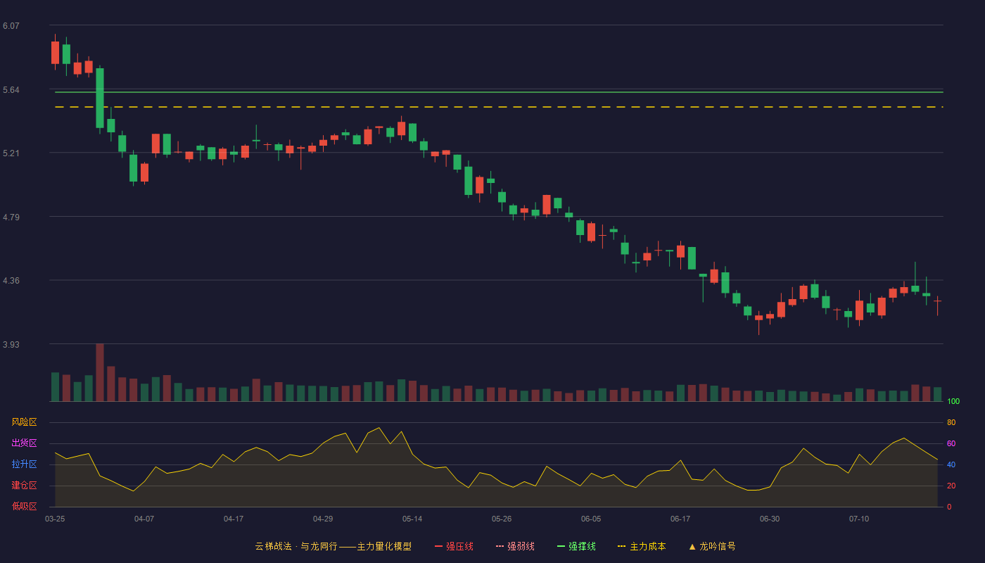Screen dimensions: 985x563
Task: Click the first red candlestick at 03-25
Action: 55,53
